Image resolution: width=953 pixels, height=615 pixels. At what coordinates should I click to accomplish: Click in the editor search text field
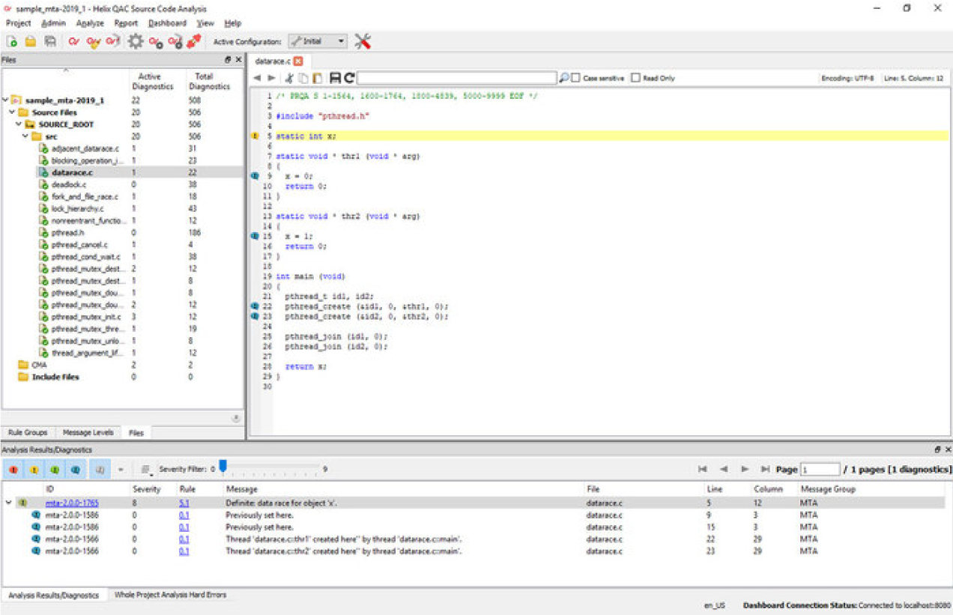[x=456, y=78]
